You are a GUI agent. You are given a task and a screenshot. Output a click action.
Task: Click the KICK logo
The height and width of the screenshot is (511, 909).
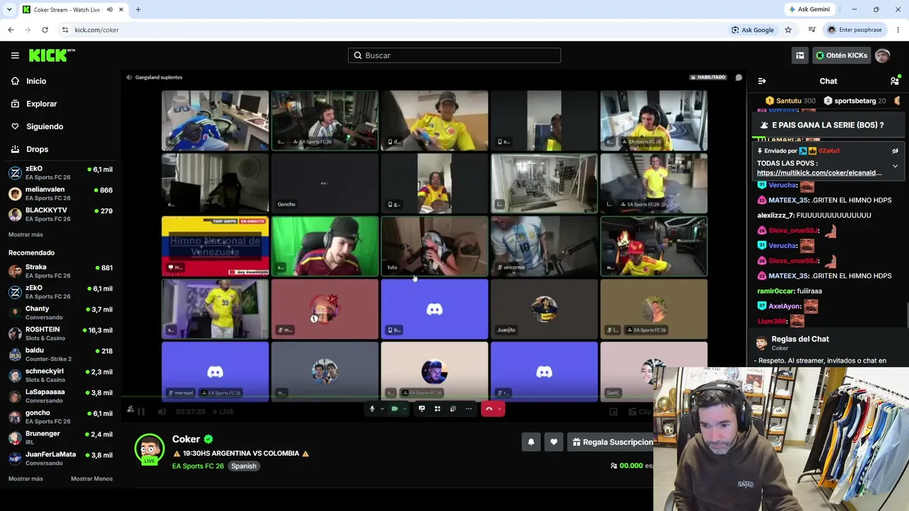[x=52, y=55]
